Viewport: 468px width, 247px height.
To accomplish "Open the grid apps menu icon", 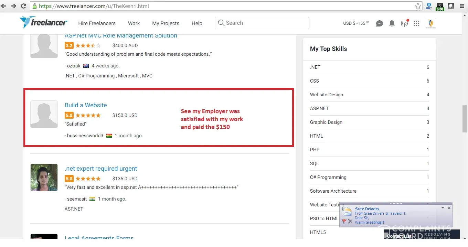I will click(417, 23).
